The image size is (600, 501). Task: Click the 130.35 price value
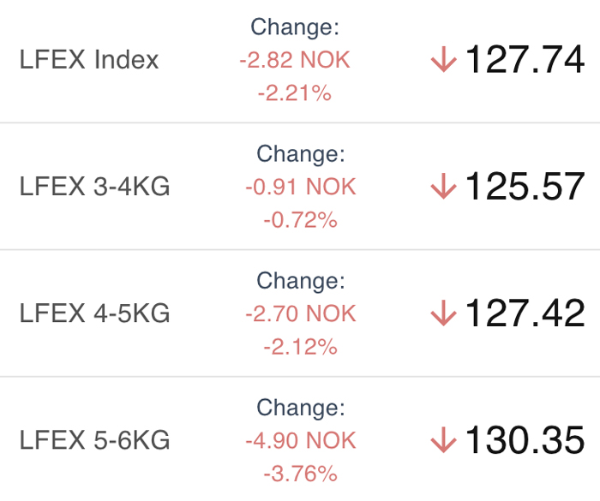coord(525,440)
